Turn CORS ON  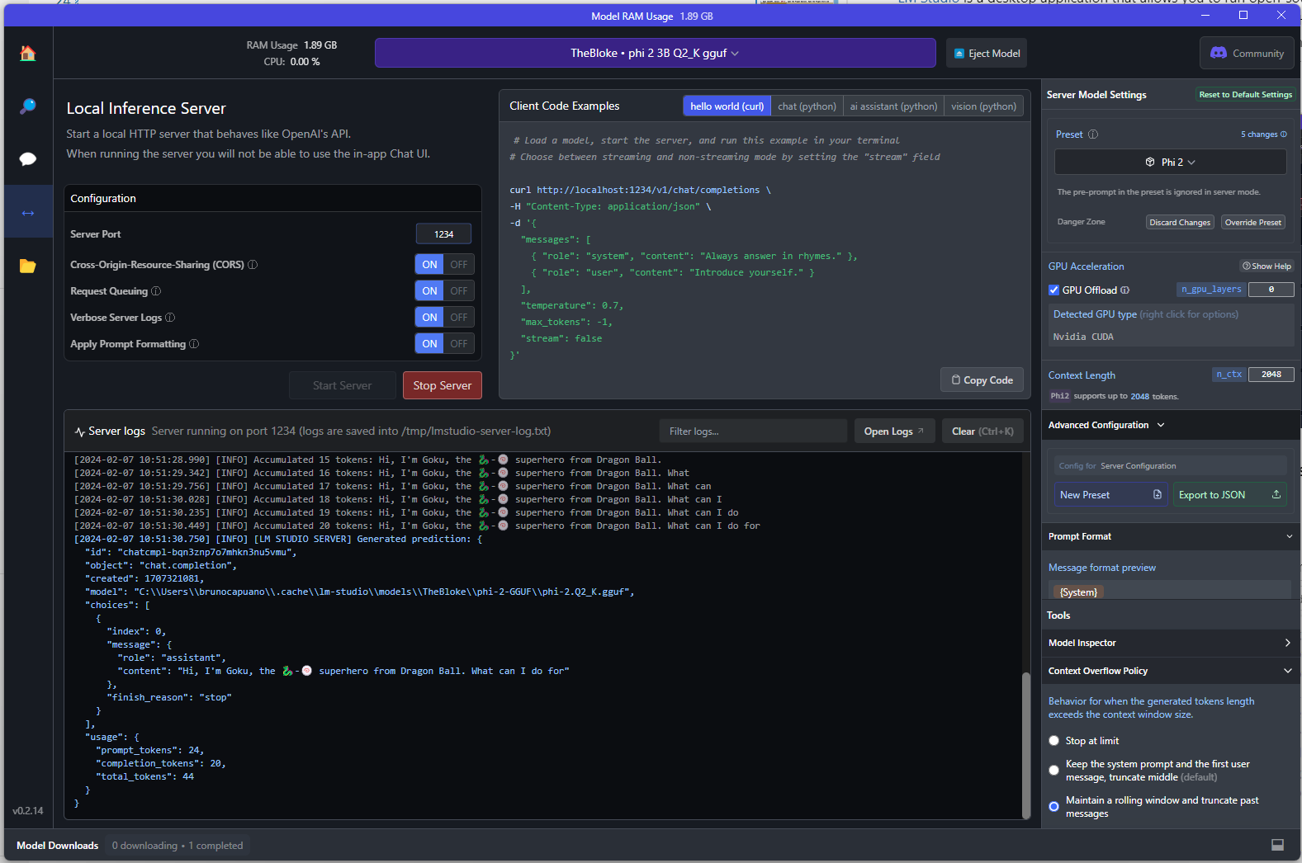tap(429, 265)
